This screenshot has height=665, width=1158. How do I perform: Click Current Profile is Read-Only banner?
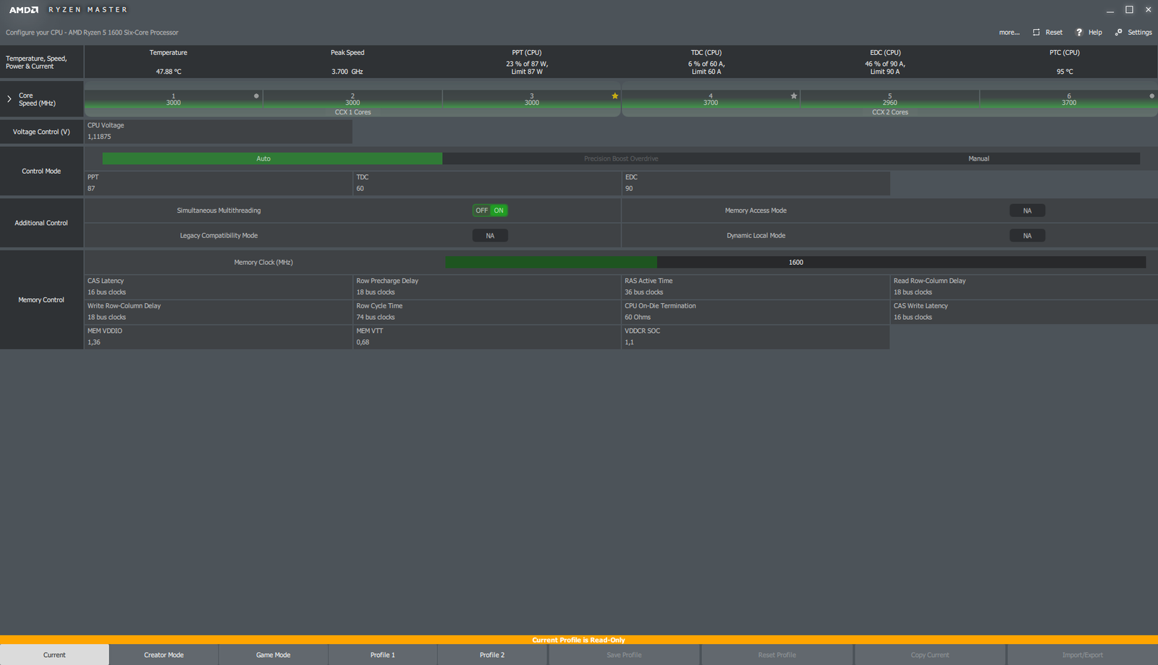coord(579,640)
